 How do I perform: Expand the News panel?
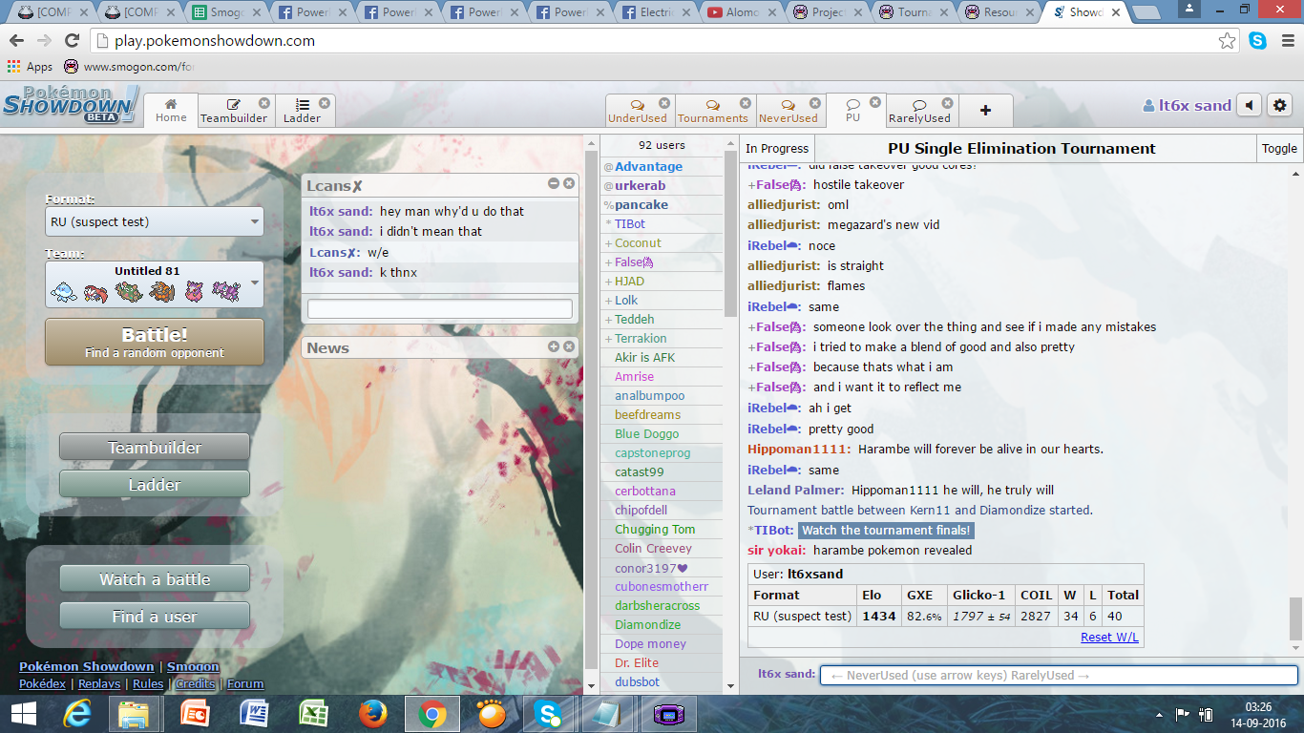click(x=554, y=346)
